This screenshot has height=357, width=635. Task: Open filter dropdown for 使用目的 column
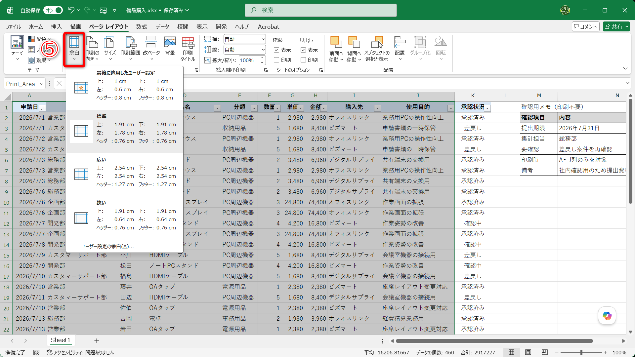click(x=450, y=108)
